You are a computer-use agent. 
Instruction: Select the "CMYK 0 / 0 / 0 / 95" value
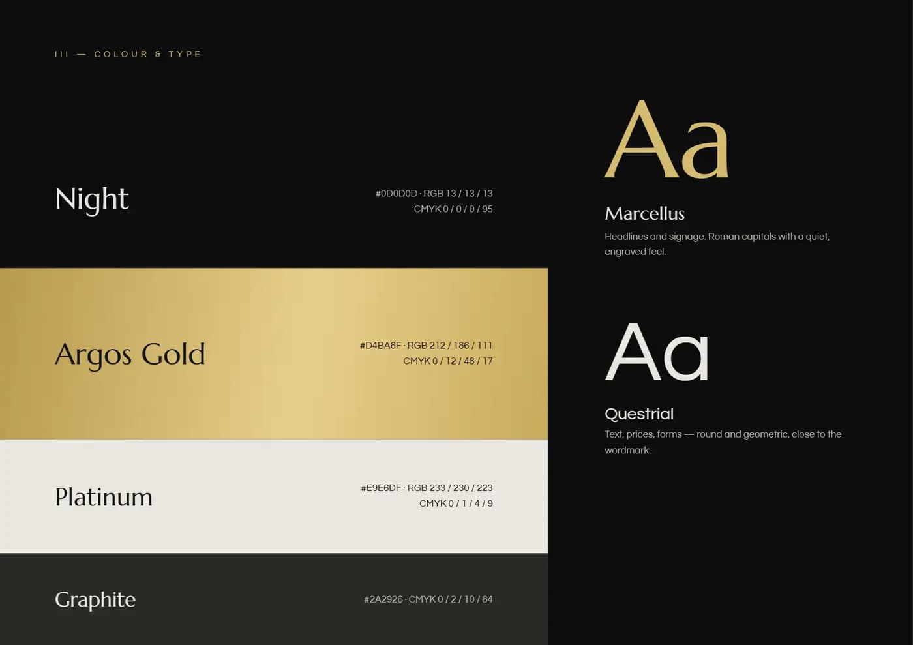tap(453, 209)
